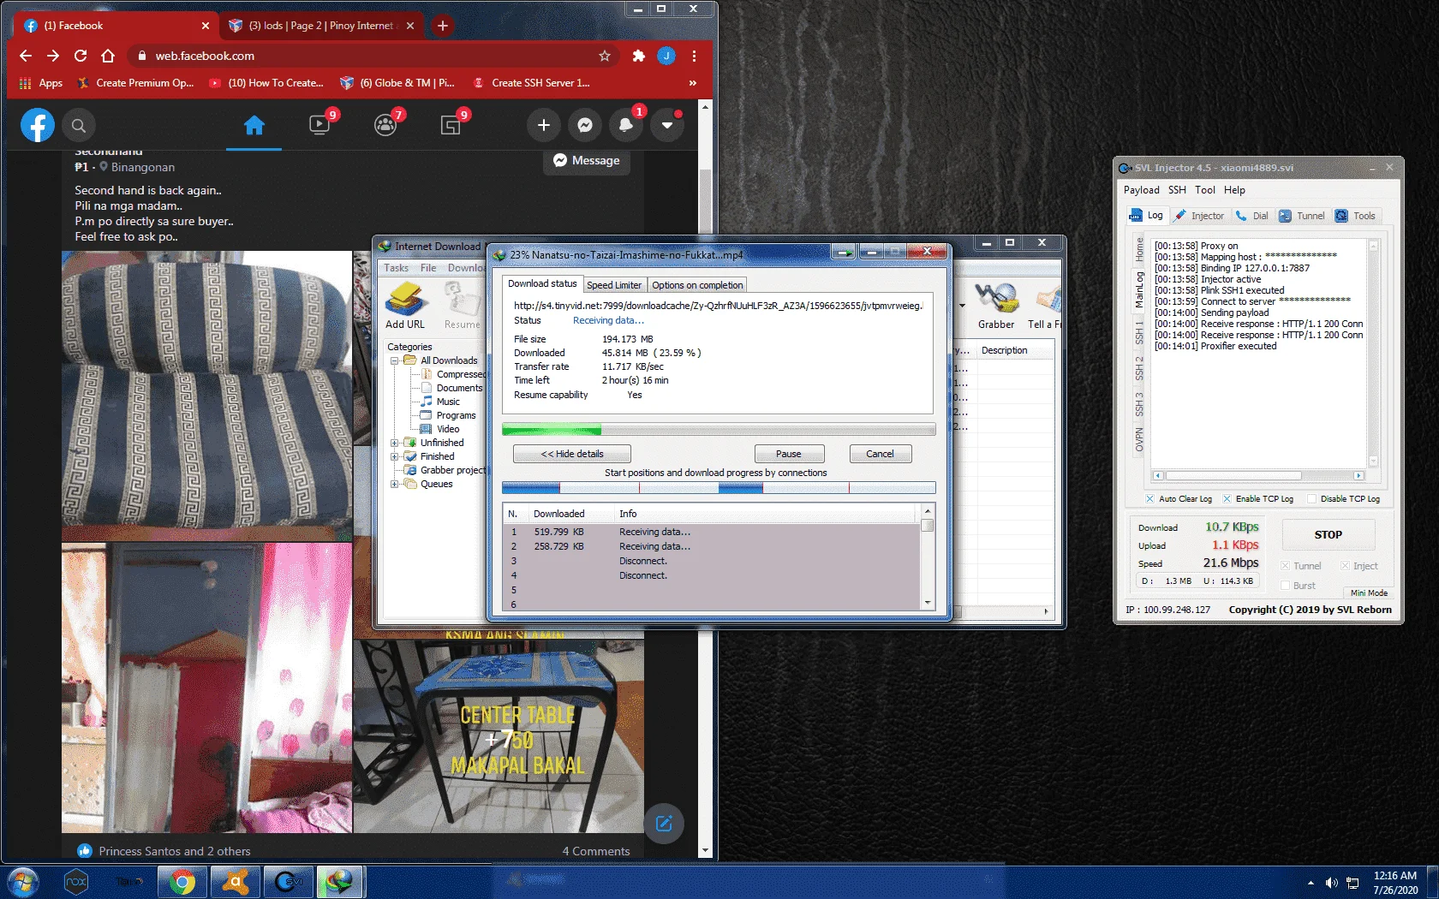Viewport: 1439px width, 899px height.
Task: Open the new message compose icon
Action: tap(664, 824)
